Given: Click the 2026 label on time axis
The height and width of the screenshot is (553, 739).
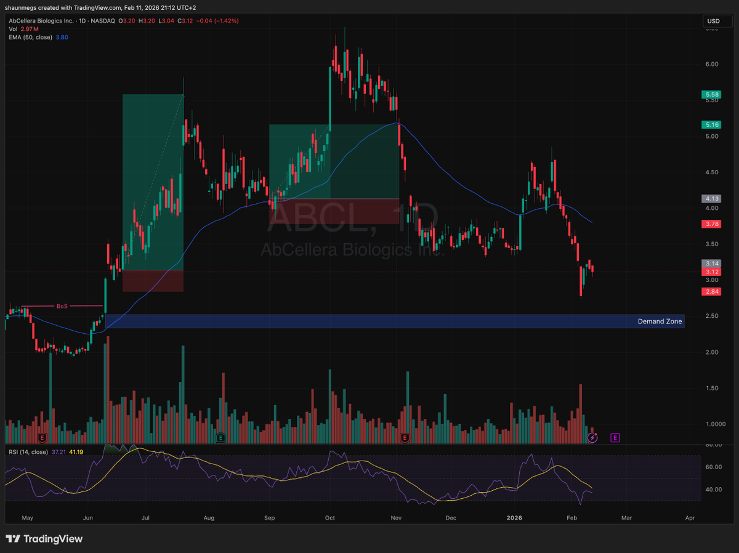Looking at the screenshot, I should 513,519.
